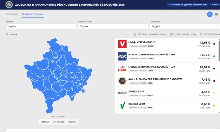Click the red Vetëvendosje color dot
Viewport: 220px width, 132px height.
tap(214, 44)
